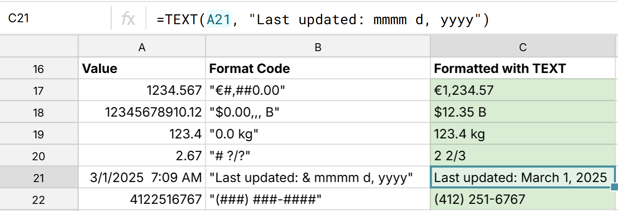The image size is (618, 211).
Task: Select entire column A via its header
Action: [x=142, y=48]
